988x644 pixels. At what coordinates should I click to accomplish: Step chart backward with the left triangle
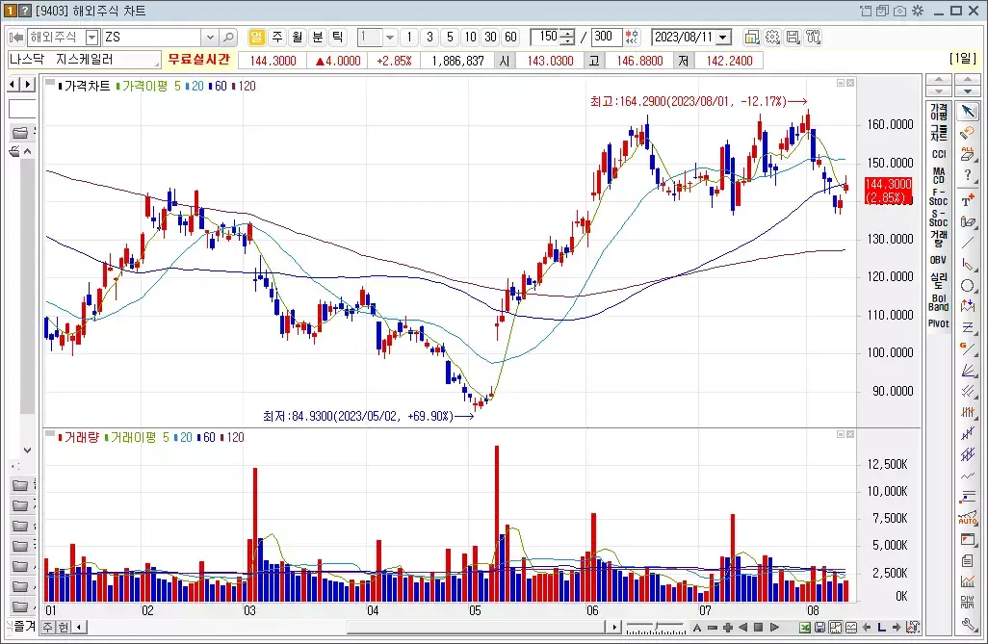pyautogui.click(x=743, y=627)
